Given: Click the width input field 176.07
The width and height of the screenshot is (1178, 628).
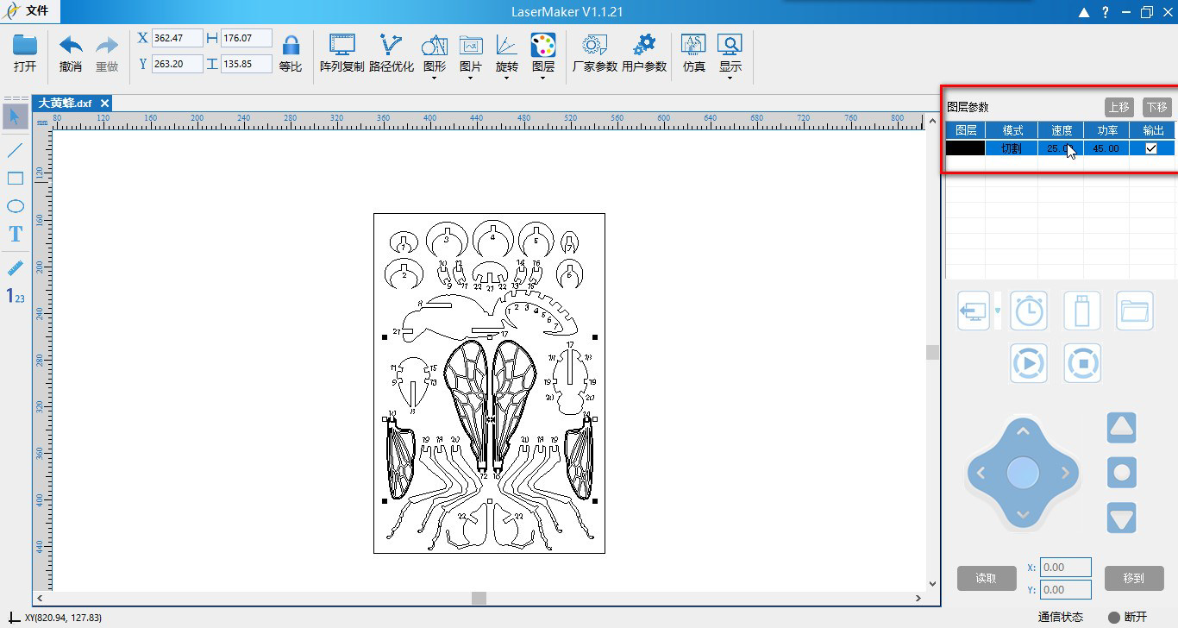Looking at the screenshot, I should [246, 38].
